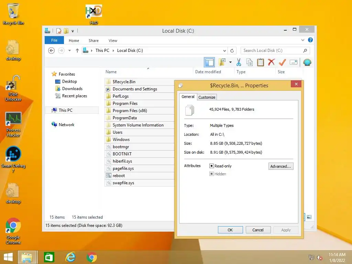Go up one folder level
The image size is (352, 264).
pyautogui.click(x=77, y=51)
